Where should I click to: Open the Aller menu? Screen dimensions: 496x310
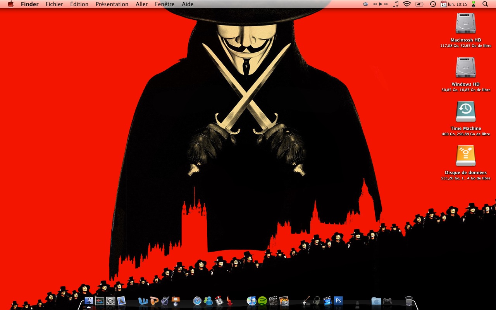(142, 4)
